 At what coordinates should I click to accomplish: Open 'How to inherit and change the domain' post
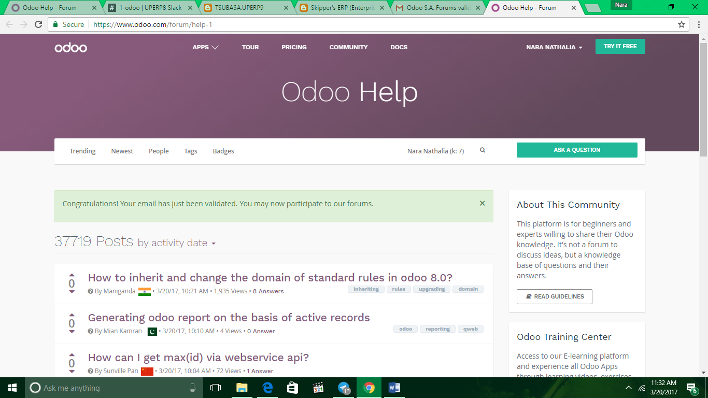[270, 277]
